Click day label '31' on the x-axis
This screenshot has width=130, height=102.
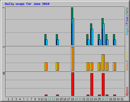click(x=122, y=99)
